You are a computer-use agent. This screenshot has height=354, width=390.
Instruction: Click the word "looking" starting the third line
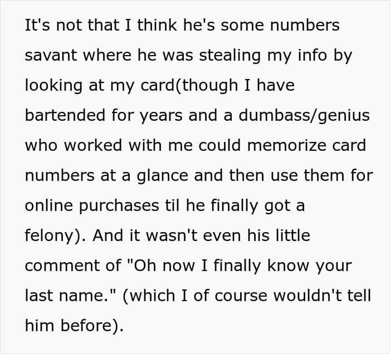pyautogui.click(x=53, y=85)
